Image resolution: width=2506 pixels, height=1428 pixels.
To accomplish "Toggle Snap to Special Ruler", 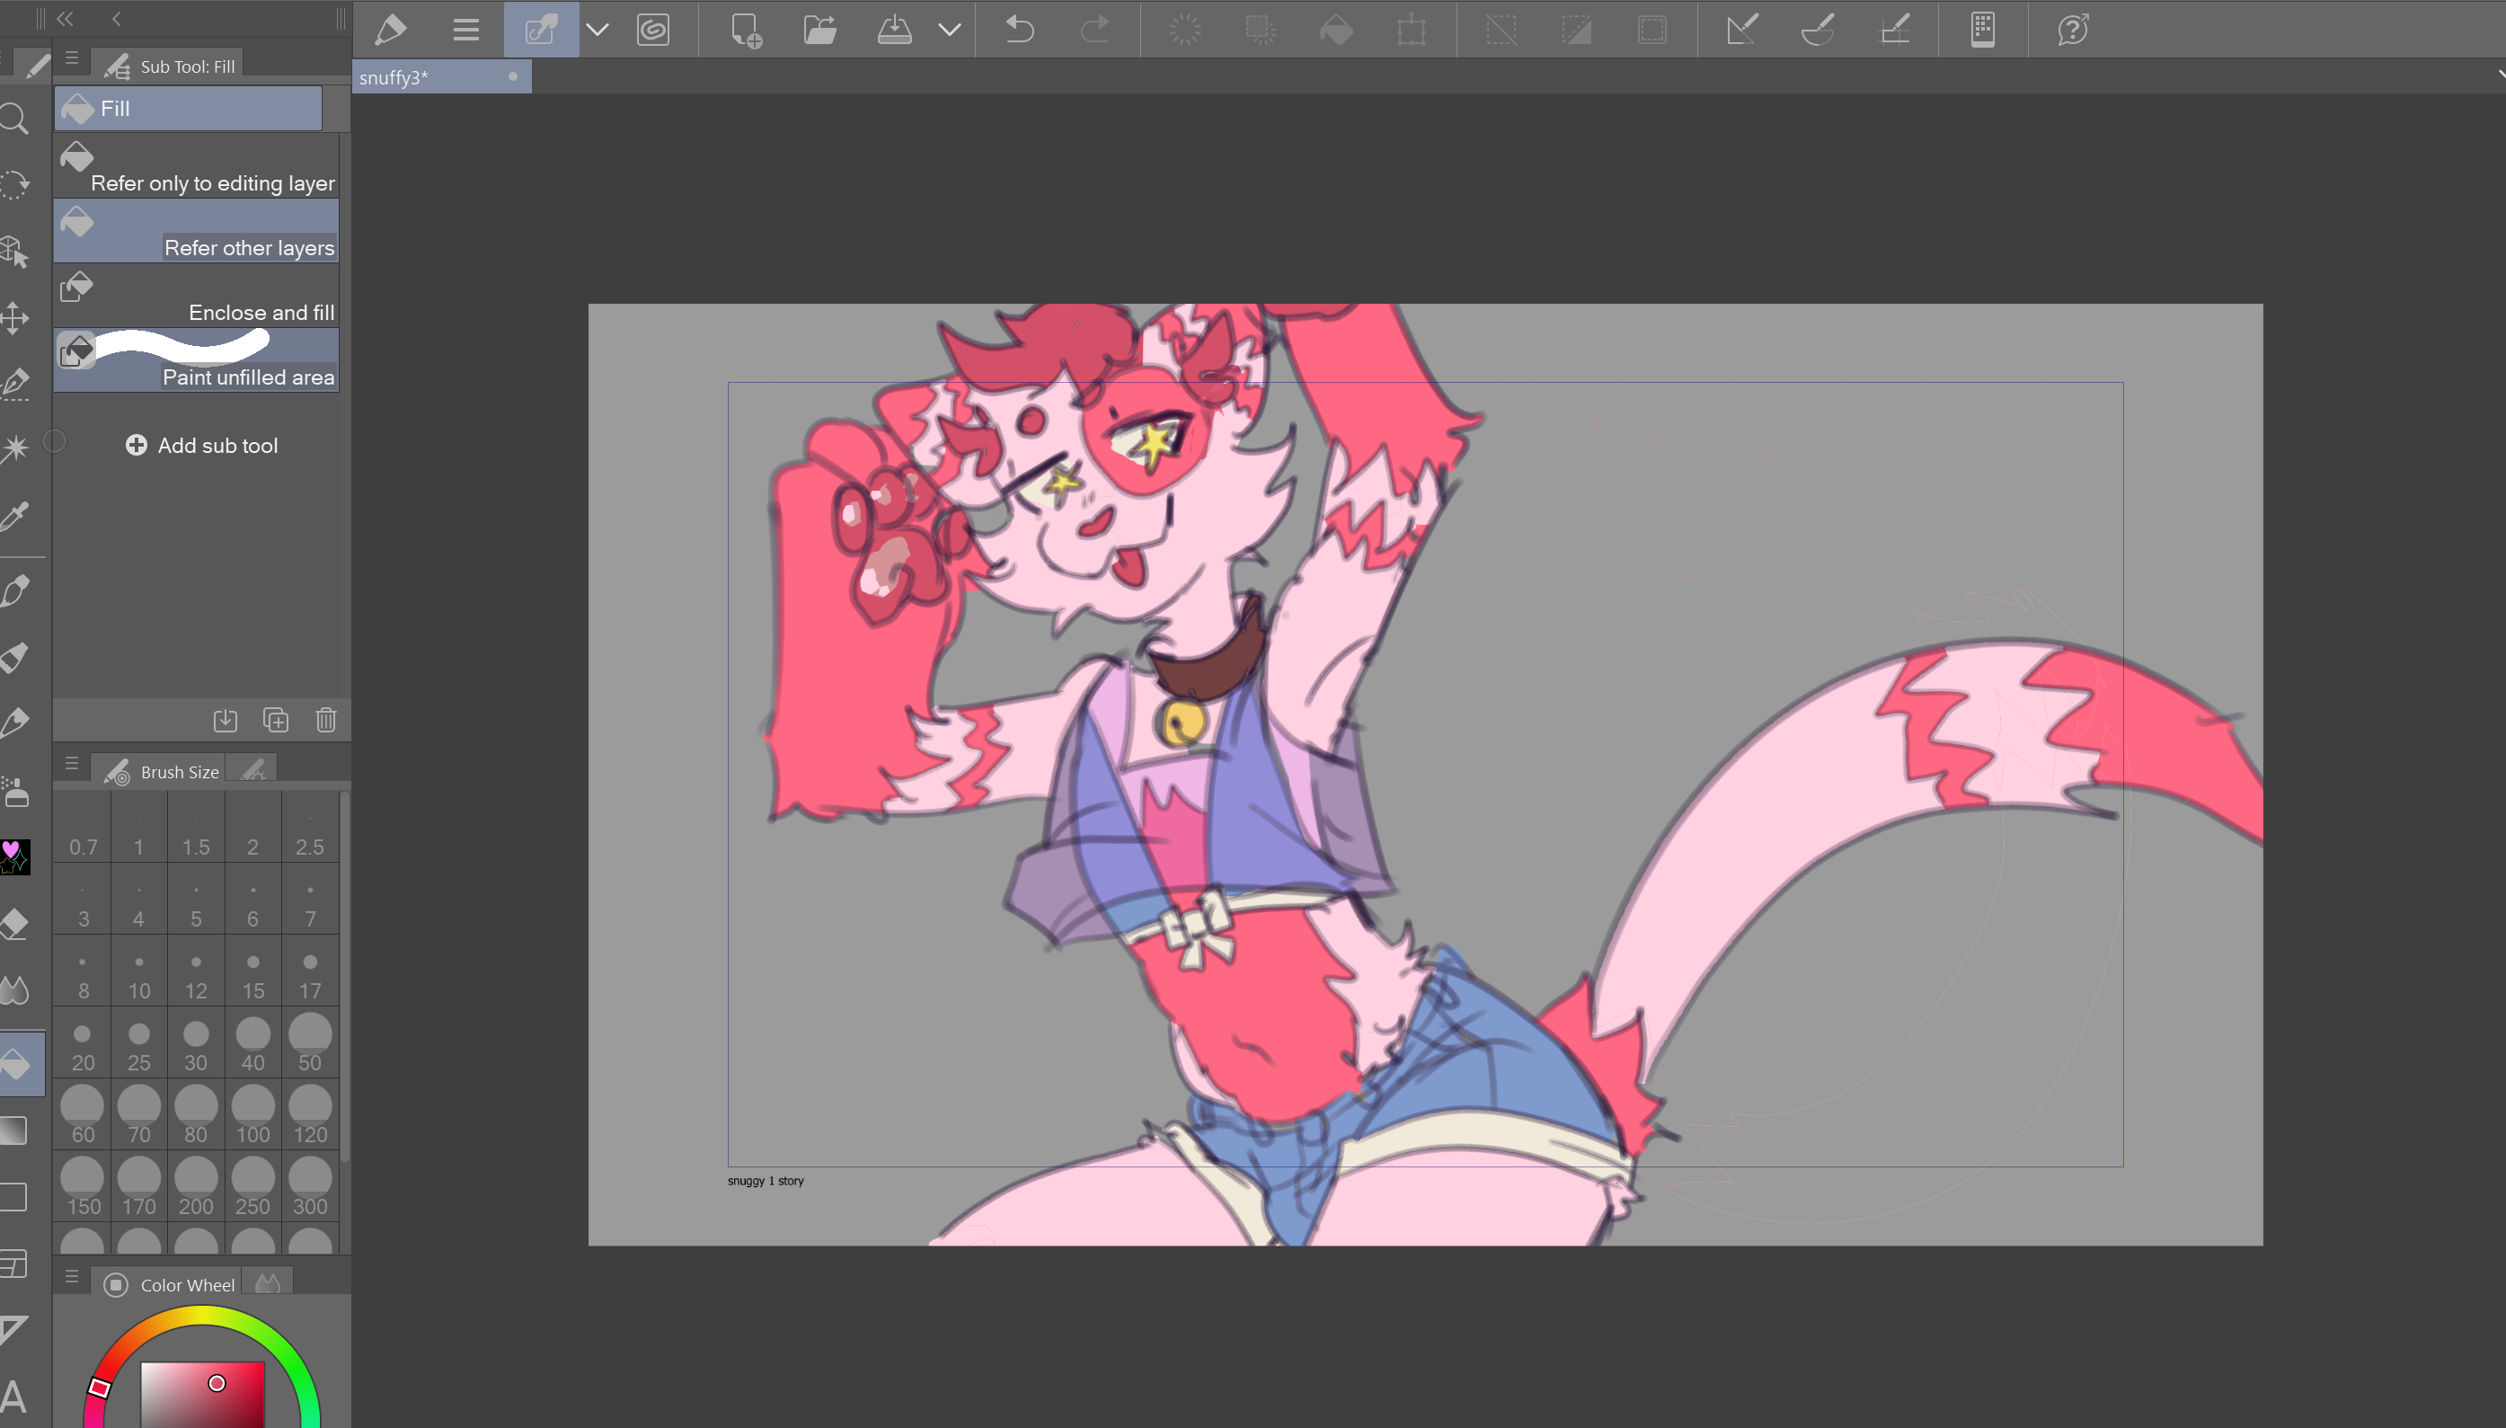I will (x=1817, y=30).
